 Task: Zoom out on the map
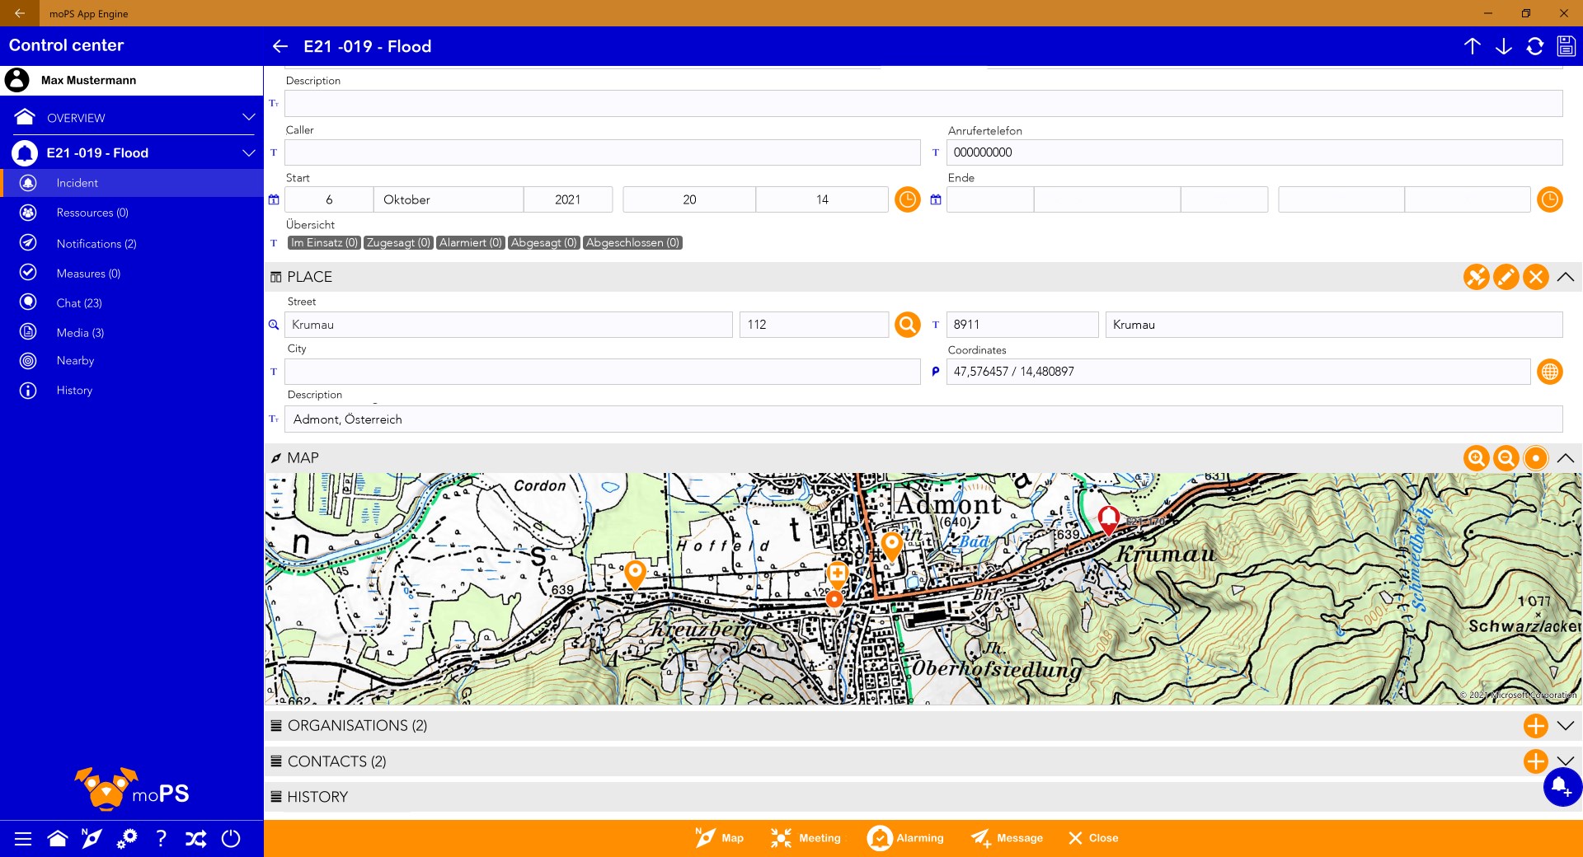pyautogui.click(x=1506, y=458)
